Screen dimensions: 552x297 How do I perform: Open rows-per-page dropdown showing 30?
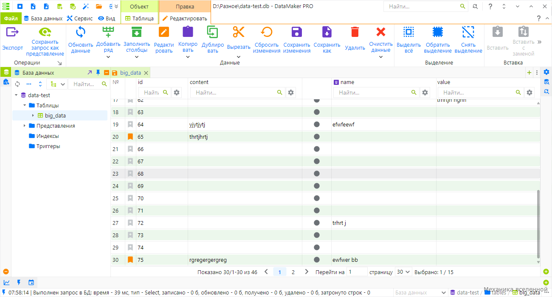(x=403, y=272)
